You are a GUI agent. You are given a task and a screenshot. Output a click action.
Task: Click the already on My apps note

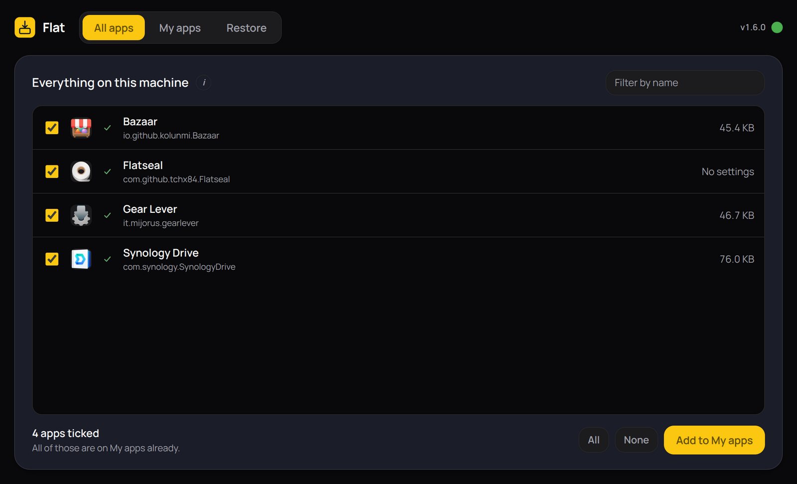point(106,448)
